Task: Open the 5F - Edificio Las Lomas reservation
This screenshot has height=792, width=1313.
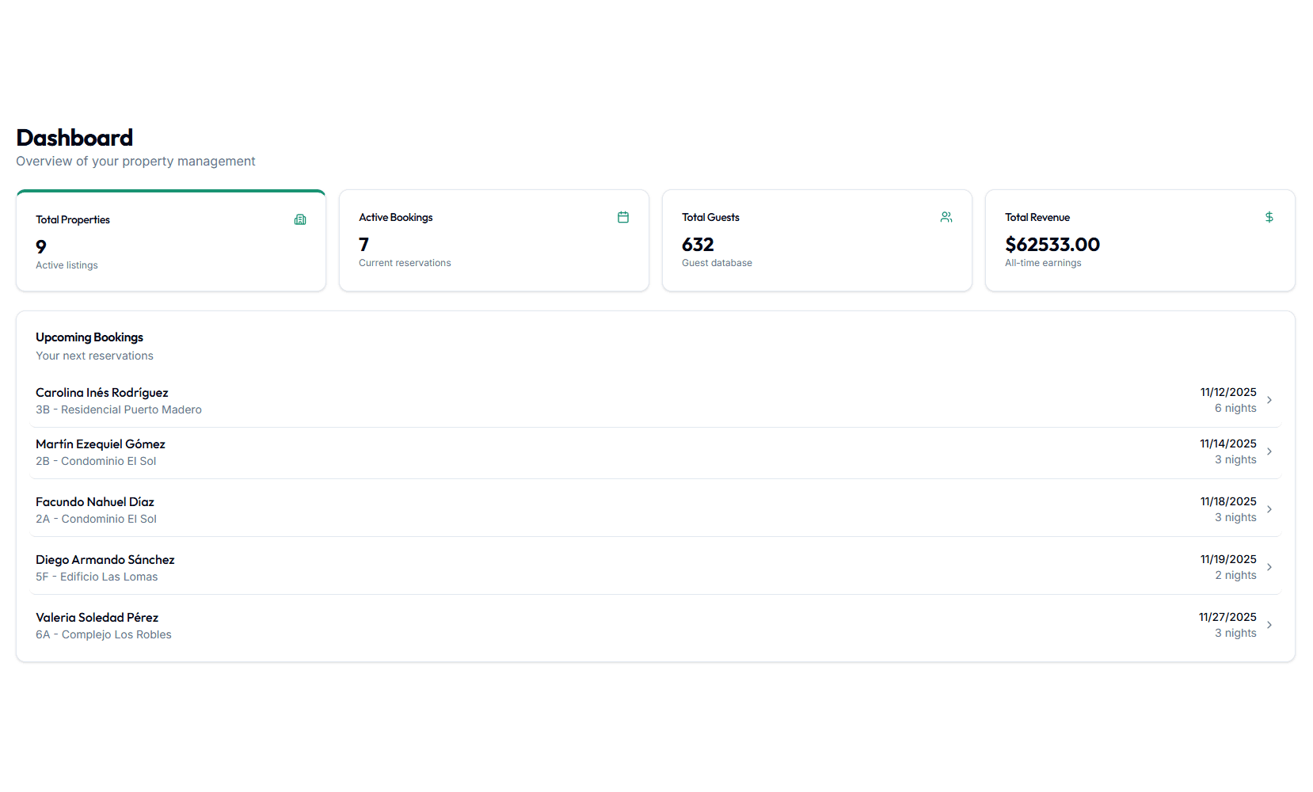Action: (x=96, y=577)
